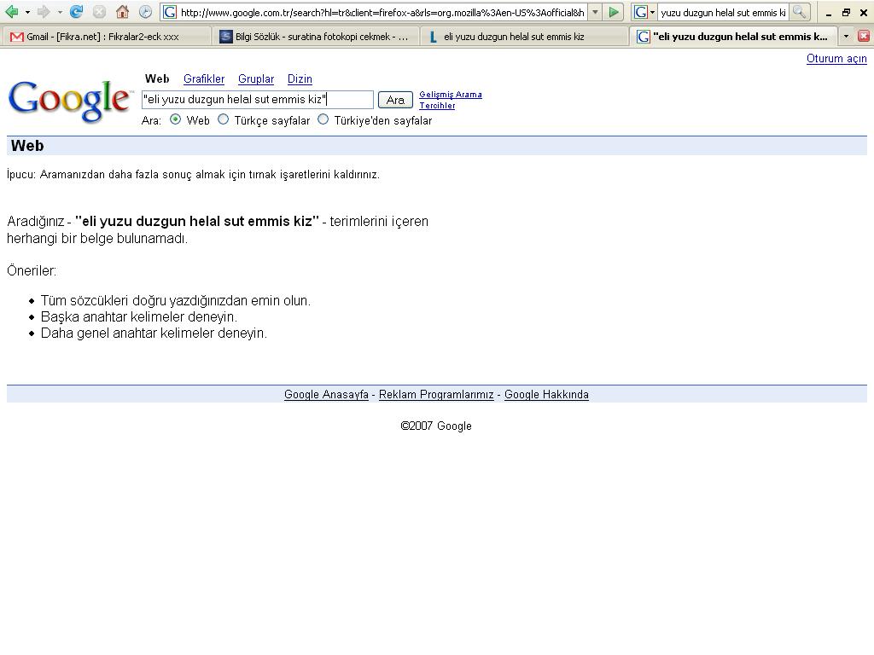874x655 pixels.
Task: Click the Google favicon in the address bar
Action: [x=170, y=12]
